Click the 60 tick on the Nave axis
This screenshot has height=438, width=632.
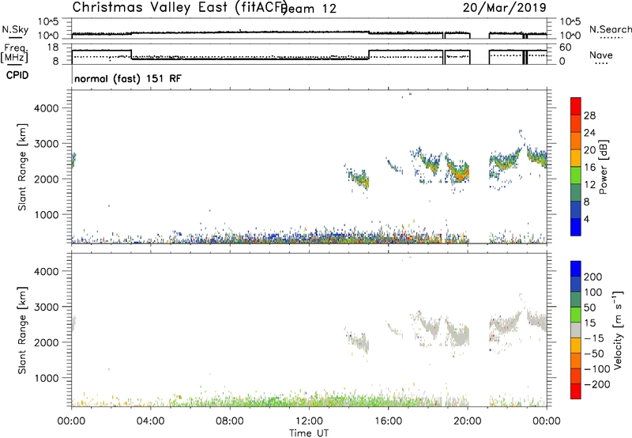coord(566,47)
